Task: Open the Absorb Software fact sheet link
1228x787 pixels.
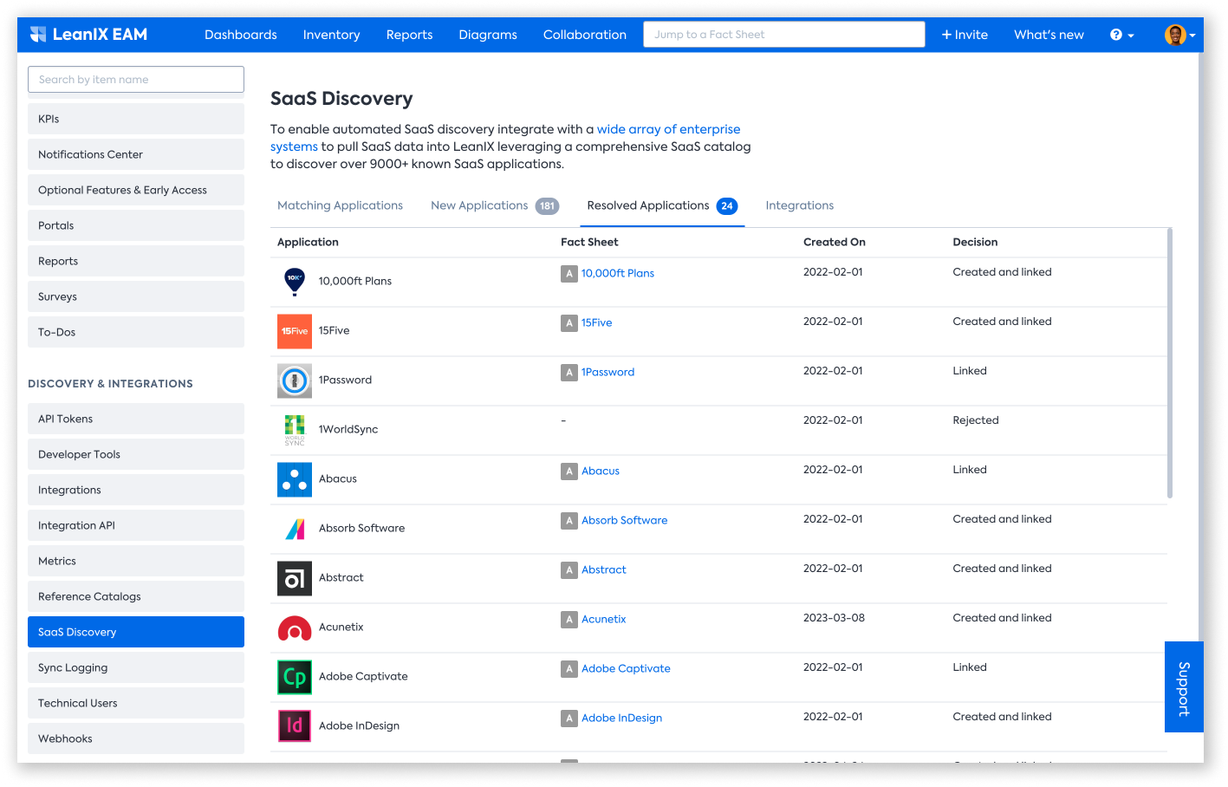Action: (625, 520)
